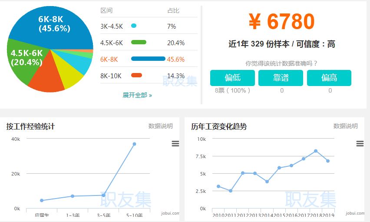
Task: Click the 偏低 vote button
Action: 232,78
